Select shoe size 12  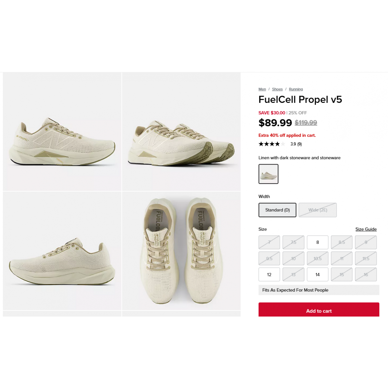(x=269, y=275)
